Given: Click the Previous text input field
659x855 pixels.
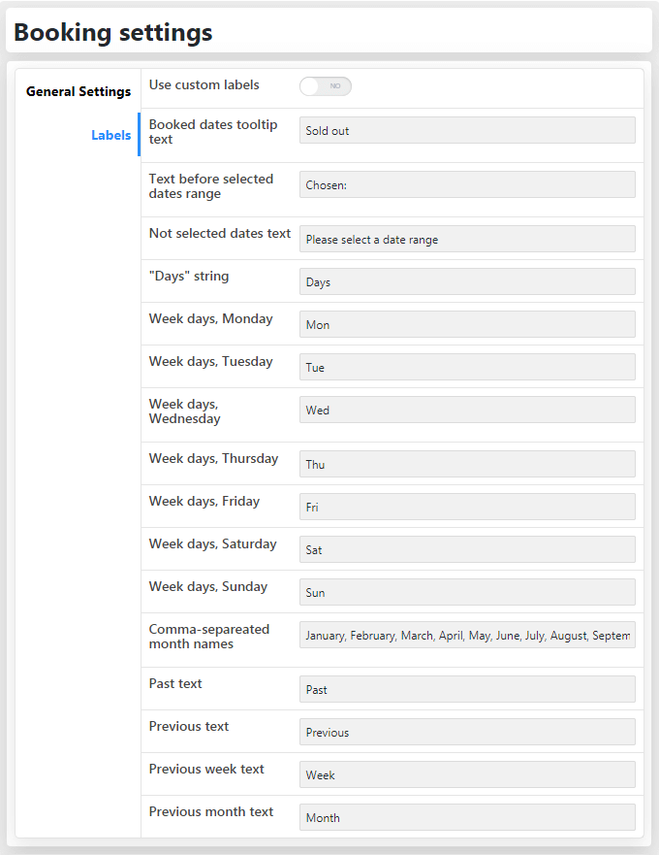Looking at the screenshot, I should click(x=467, y=732).
